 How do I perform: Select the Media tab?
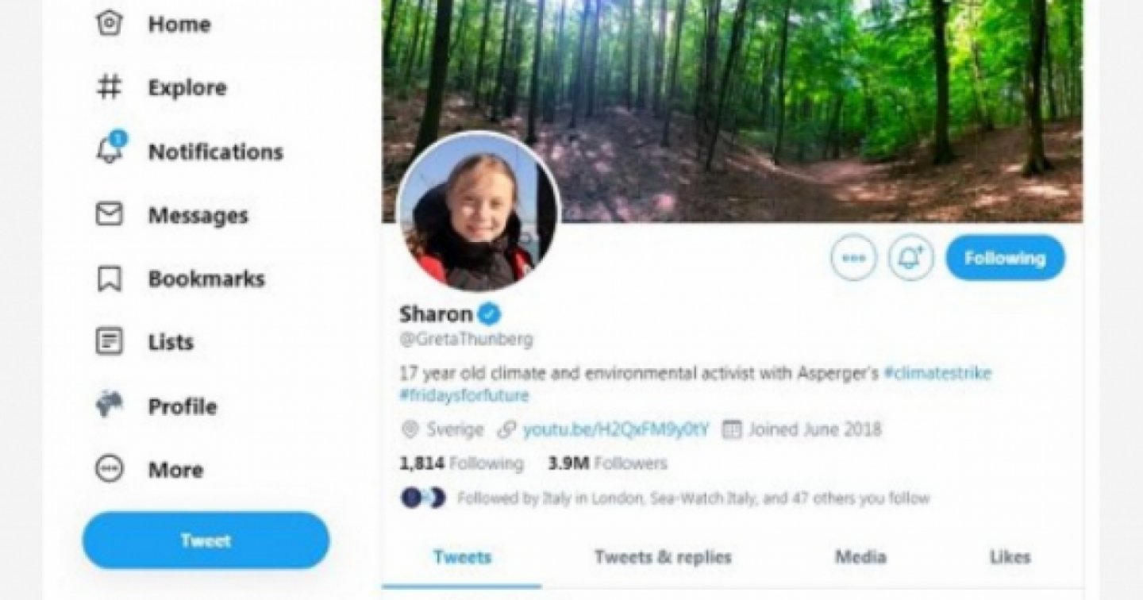pyautogui.click(x=860, y=557)
